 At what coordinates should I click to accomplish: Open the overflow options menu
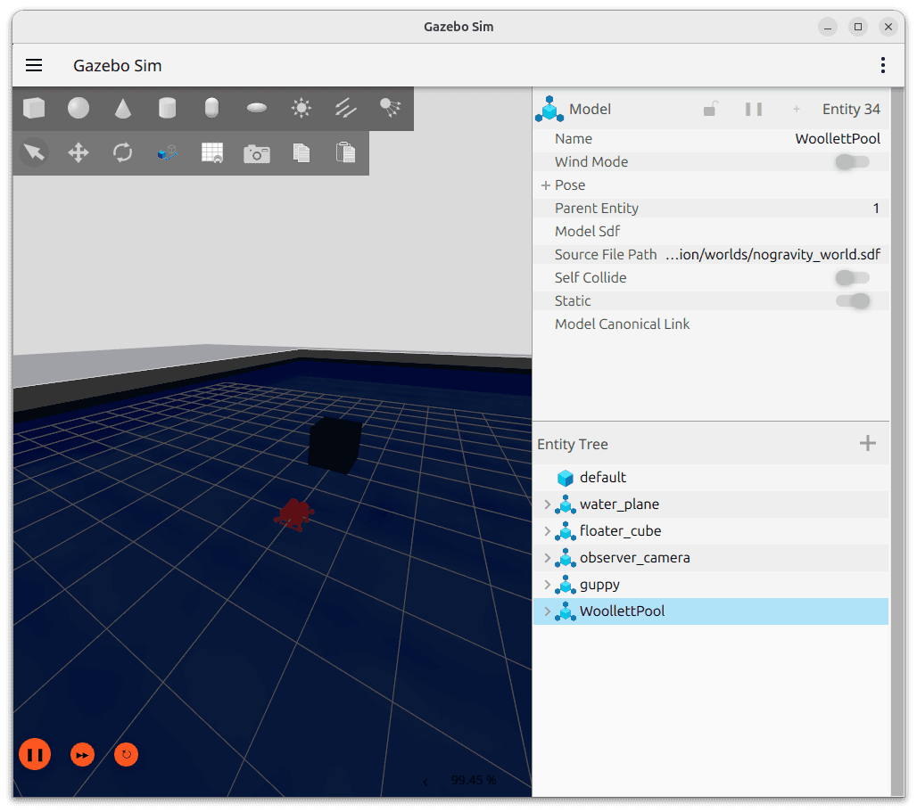pyautogui.click(x=882, y=65)
